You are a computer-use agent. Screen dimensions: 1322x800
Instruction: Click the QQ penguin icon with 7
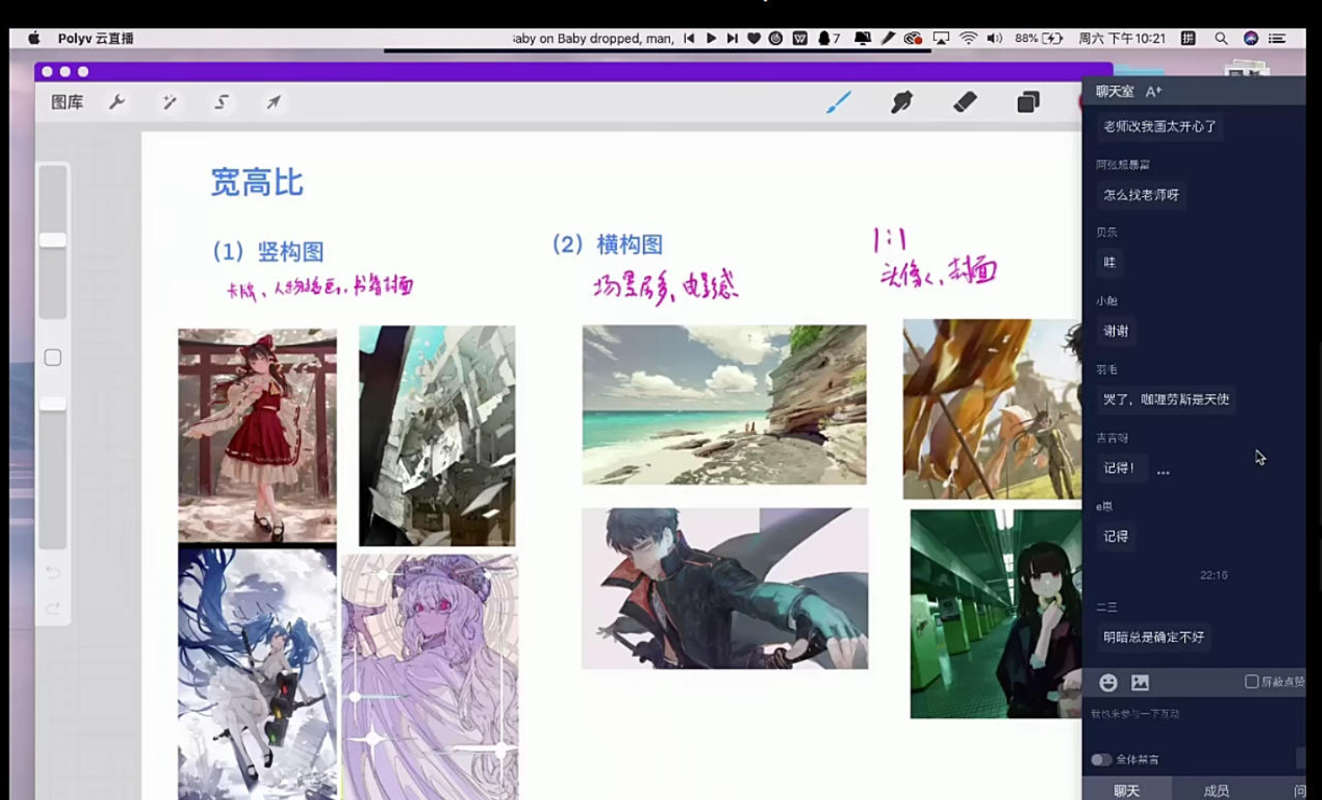(x=829, y=38)
